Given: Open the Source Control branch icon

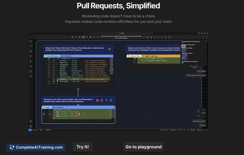Looking at the screenshot, I should point(31,56).
